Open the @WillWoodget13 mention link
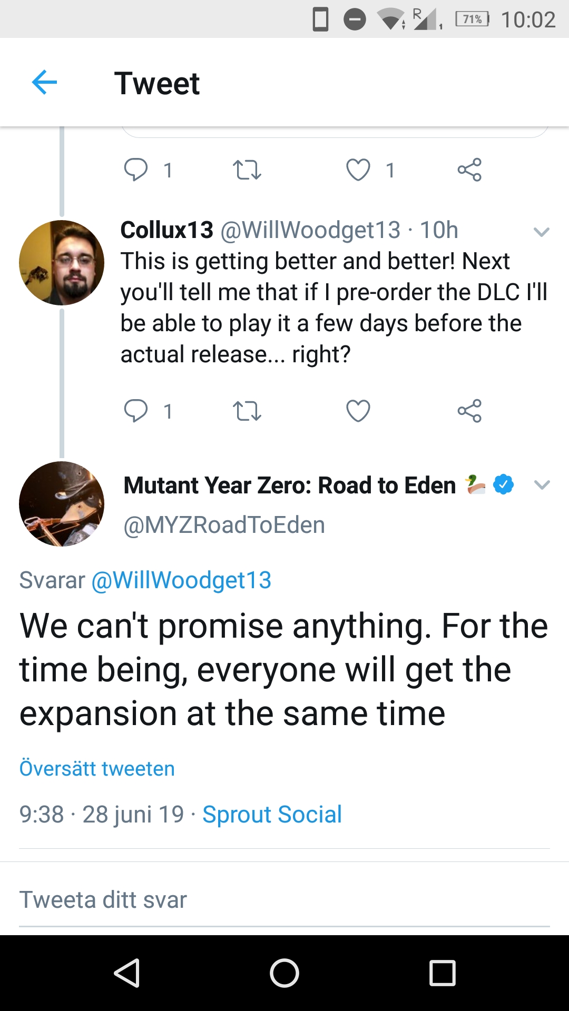This screenshot has height=1011, width=569. tap(181, 580)
